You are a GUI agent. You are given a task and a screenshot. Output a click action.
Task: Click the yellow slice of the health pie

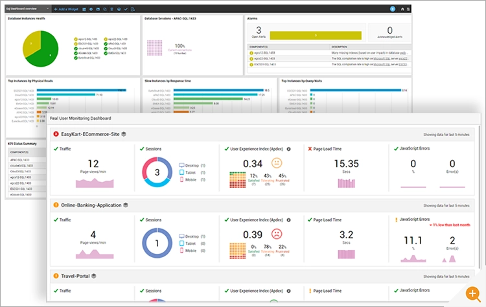[x=31, y=43]
